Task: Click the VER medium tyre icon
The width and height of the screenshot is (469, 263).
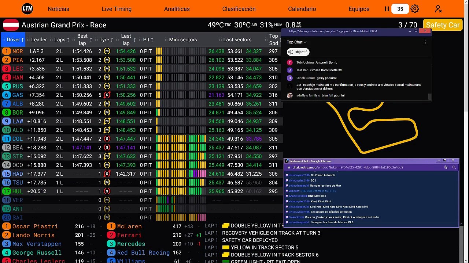Action: [x=107, y=200]
